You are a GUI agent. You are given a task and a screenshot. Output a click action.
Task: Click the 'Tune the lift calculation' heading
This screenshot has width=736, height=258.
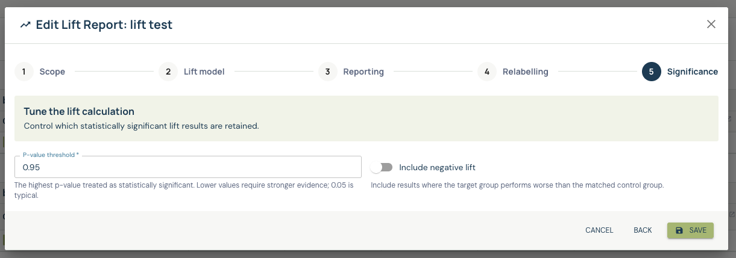[x=79, y=112]
